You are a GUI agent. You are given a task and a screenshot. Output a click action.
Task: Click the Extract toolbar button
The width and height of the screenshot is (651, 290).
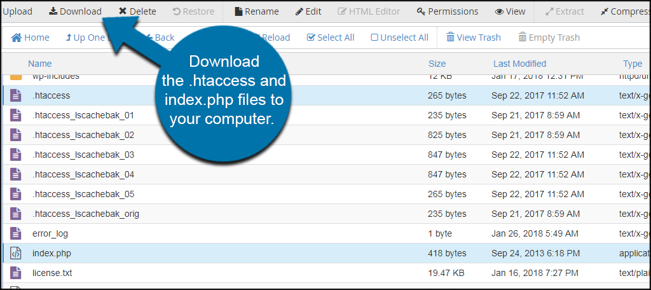[565, 11]
